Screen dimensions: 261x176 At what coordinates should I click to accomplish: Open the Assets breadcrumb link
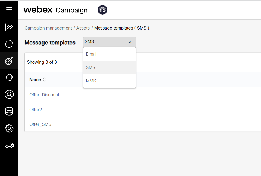click(83, 28)
